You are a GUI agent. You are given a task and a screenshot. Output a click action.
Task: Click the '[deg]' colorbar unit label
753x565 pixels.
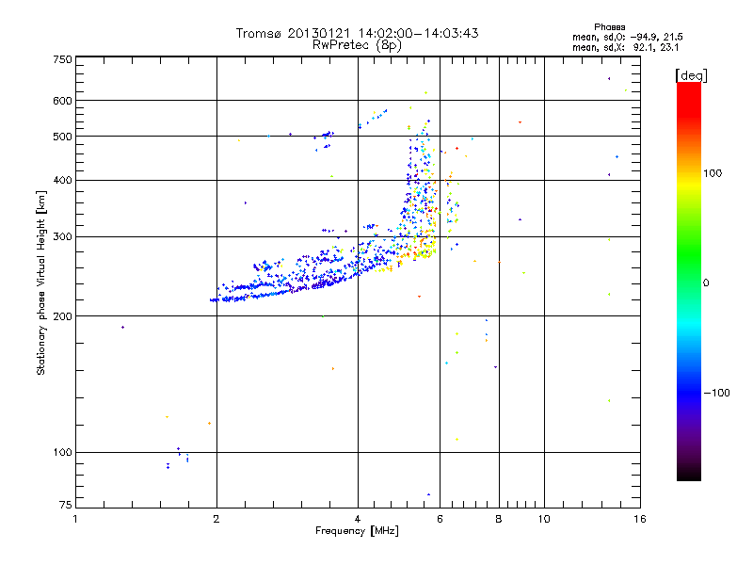[691, 75]
